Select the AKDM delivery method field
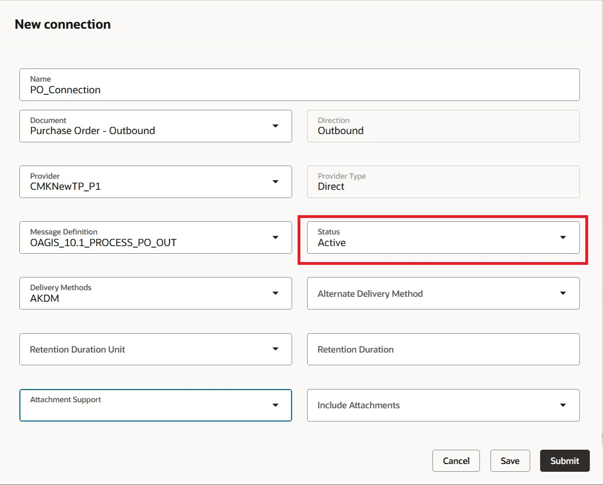This screenshot has width=603, height=485. (x=45, y=299)
